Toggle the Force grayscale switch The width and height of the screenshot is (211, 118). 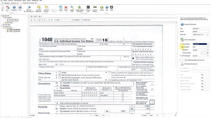(205, 53)
